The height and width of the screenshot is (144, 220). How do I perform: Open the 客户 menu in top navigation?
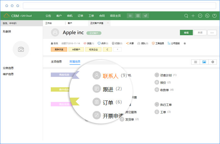tap(59, 16)
